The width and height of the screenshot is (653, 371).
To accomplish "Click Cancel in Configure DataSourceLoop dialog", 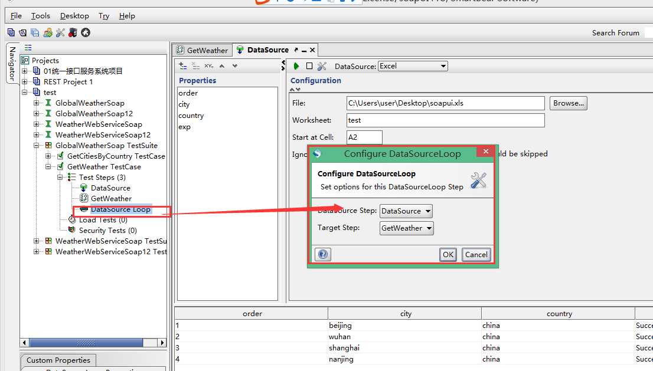I will point(476,255).
